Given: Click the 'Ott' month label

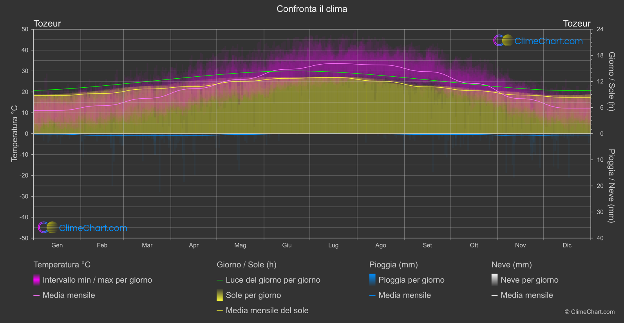Looking at the screenshot, I should (474, 245).
